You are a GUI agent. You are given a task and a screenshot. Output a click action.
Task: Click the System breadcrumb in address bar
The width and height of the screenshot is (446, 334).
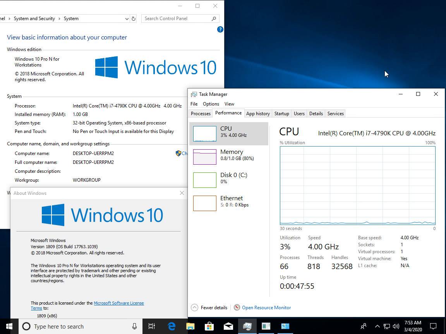71,19
